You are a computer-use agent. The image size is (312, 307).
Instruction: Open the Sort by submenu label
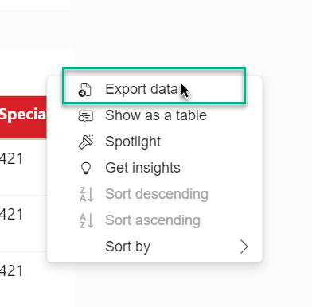(x=127, y=247)
